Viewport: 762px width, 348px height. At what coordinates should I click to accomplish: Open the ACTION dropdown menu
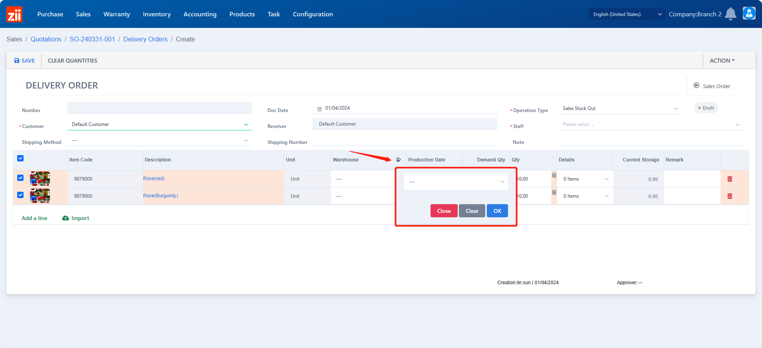pos(722,61)
